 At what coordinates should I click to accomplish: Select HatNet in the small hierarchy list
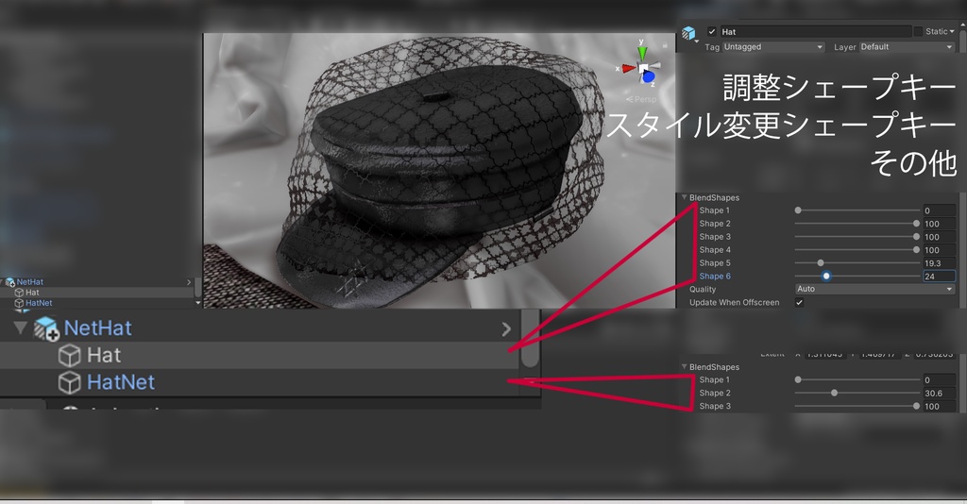coord(39,303)
